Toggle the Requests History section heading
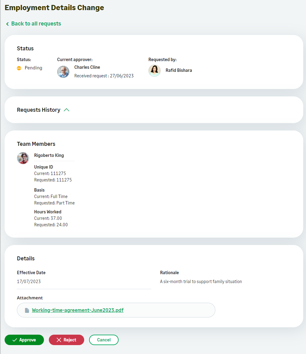The image size is (306, 354). point(39,110)
